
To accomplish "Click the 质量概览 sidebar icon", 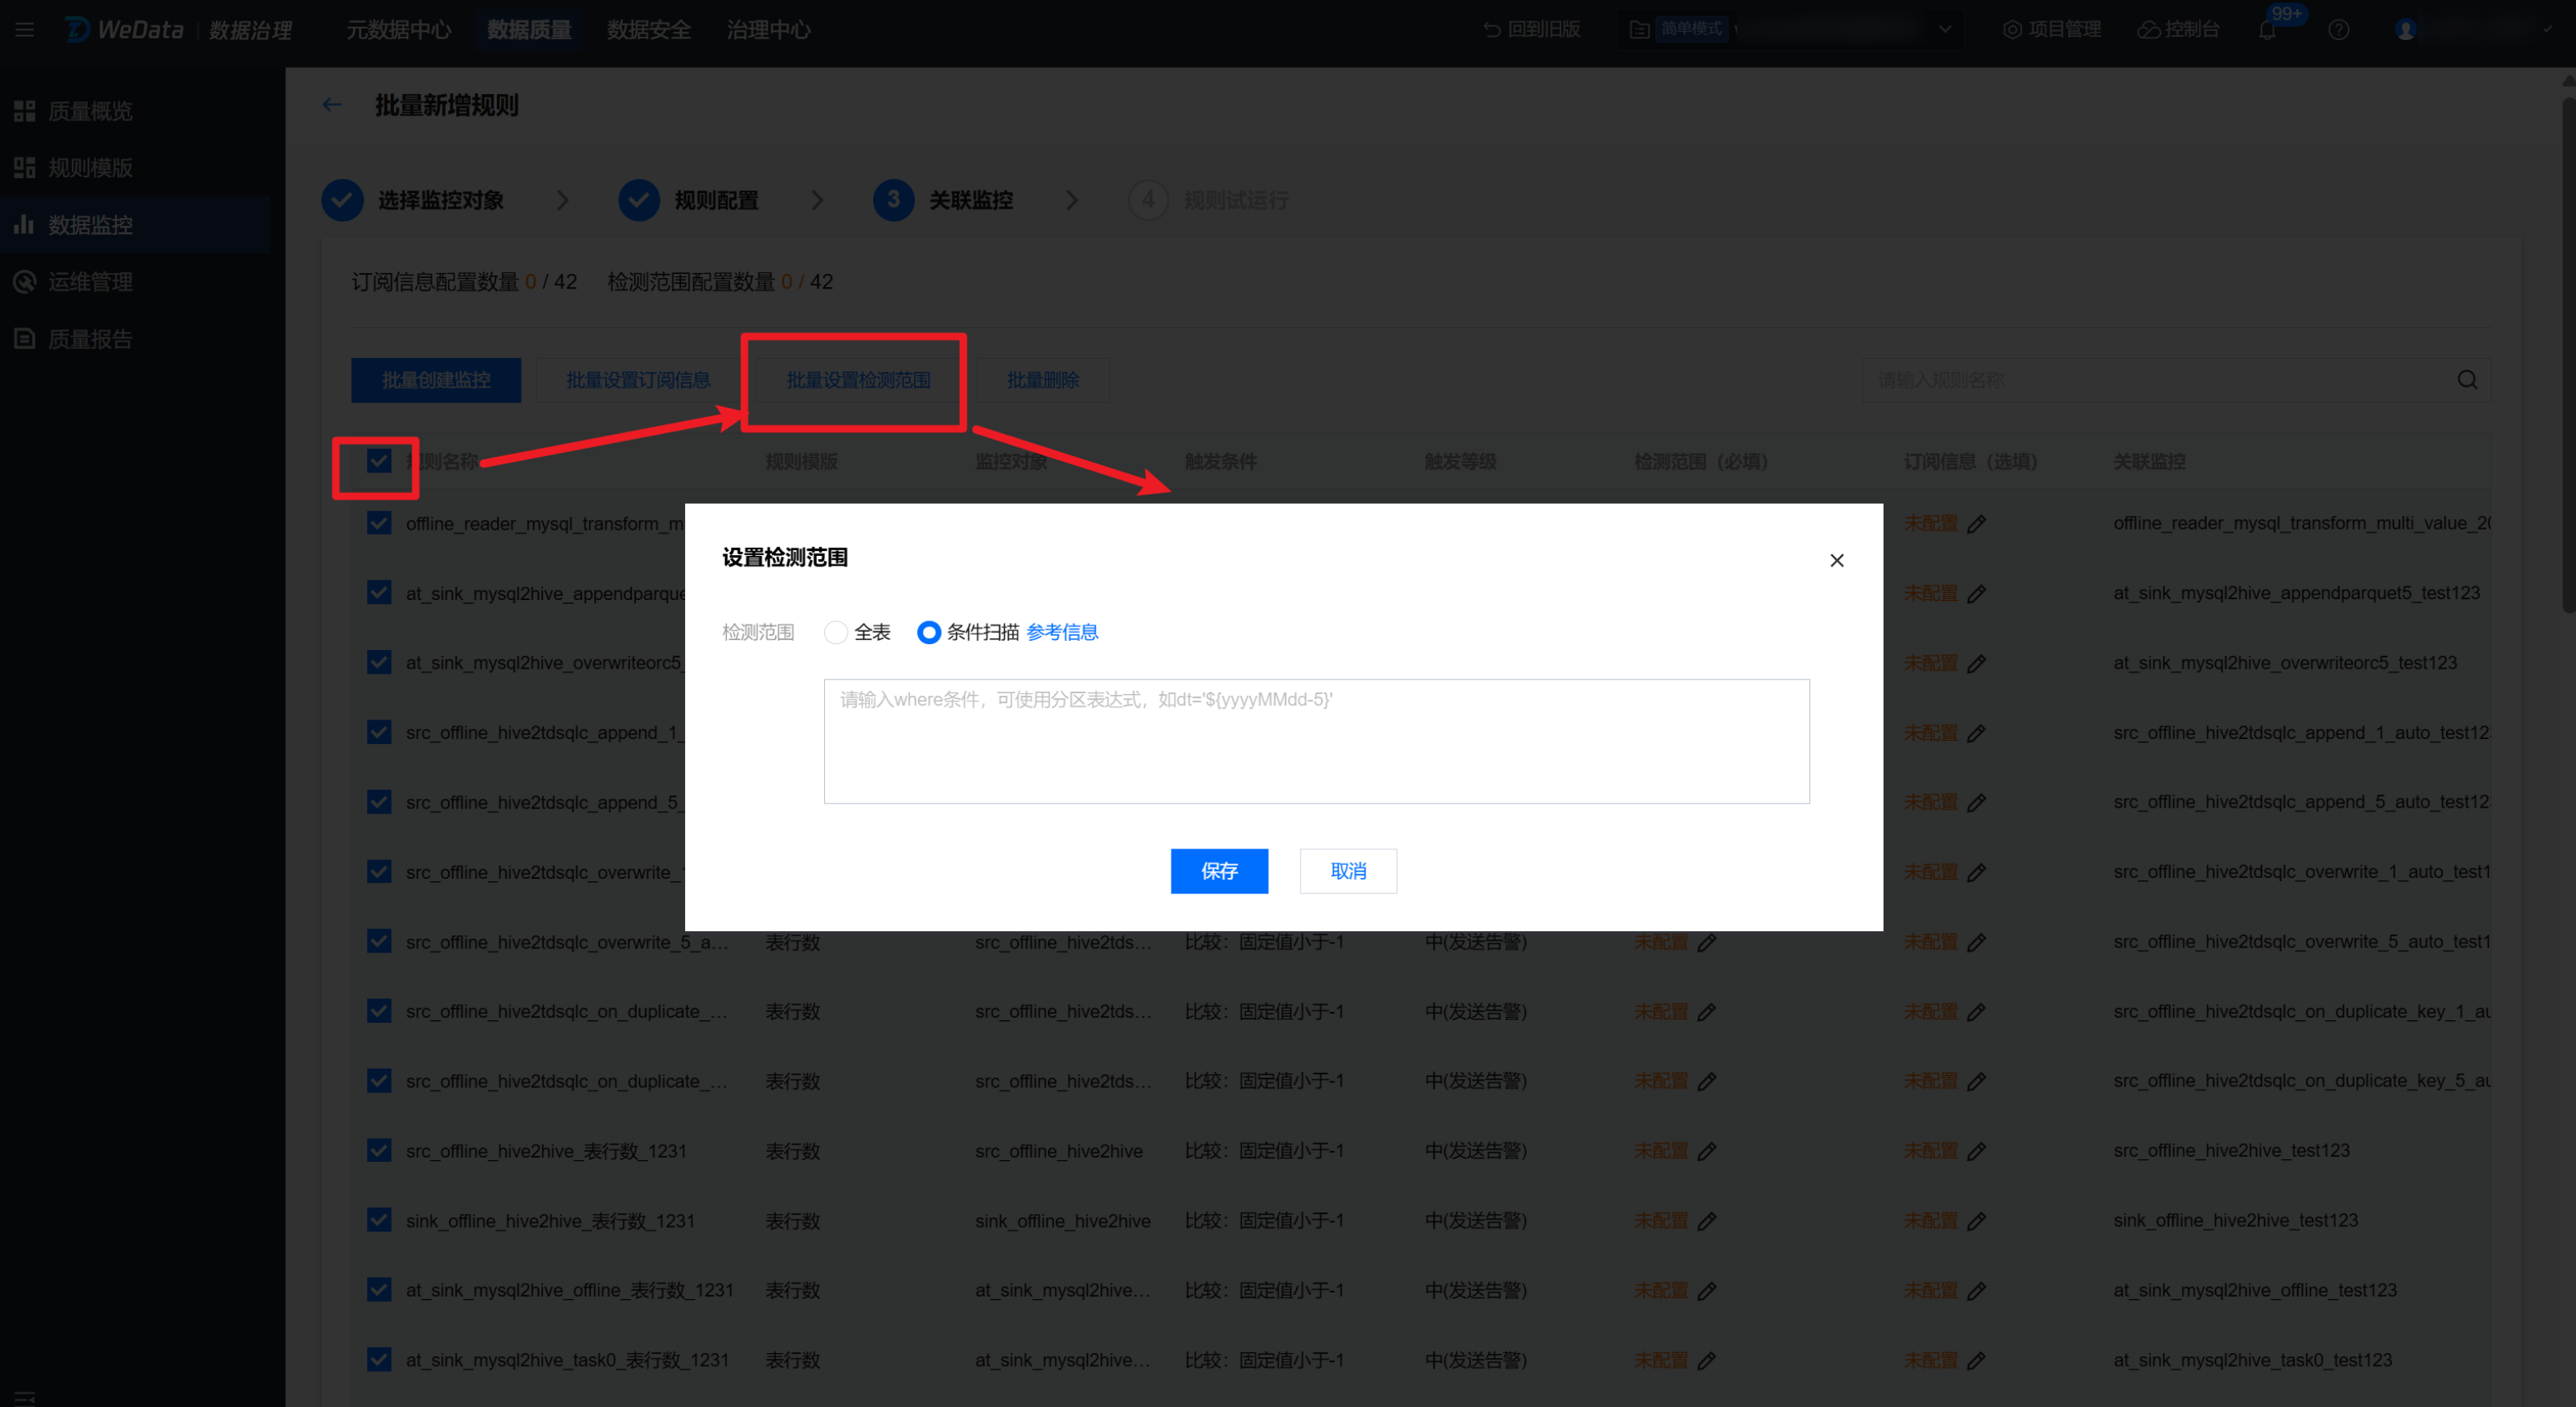I will pos(25,111).
